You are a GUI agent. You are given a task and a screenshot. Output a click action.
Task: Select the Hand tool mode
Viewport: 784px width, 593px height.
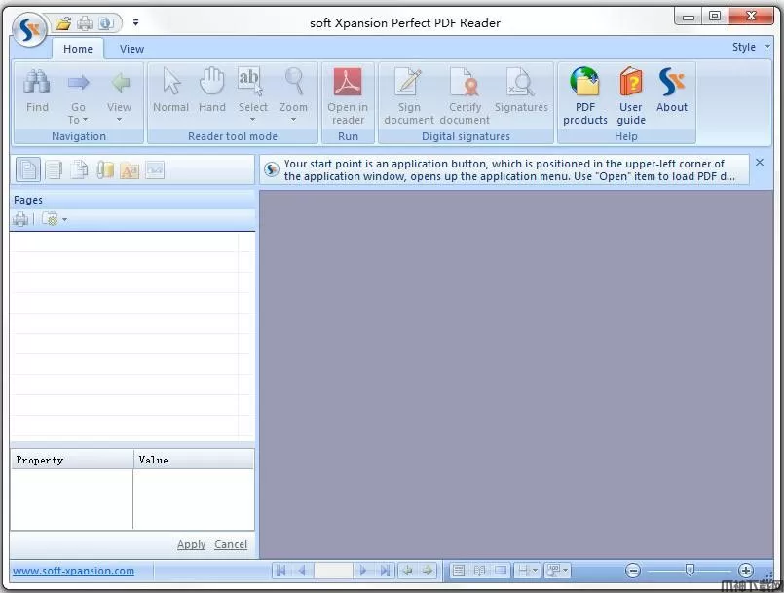pos(212,91)
